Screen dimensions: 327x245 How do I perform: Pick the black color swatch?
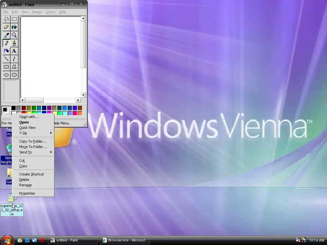click(x=13, y=108)
